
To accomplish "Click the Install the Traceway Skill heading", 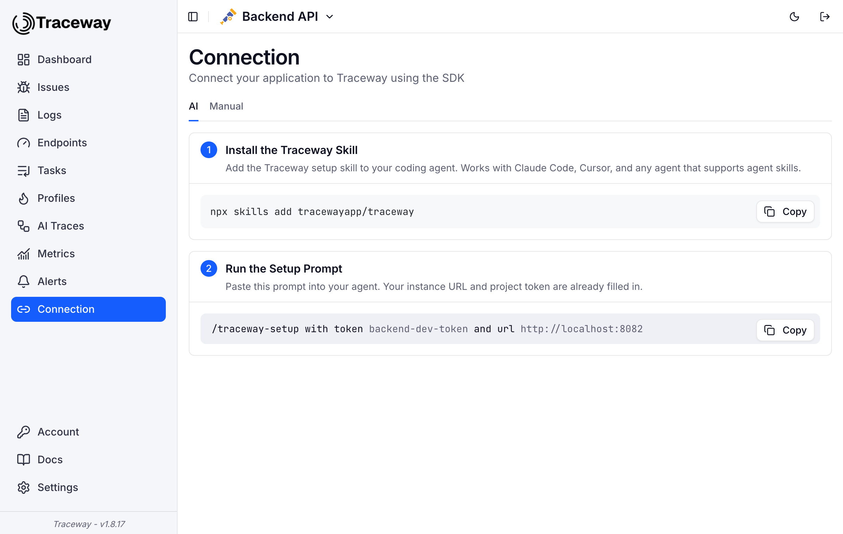I will [291, 150].
